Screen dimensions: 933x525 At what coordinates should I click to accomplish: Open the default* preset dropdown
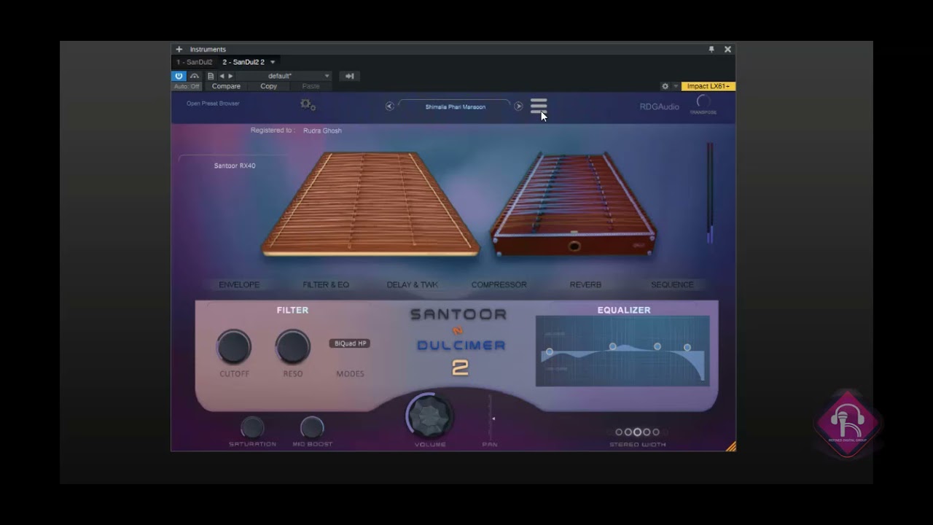pyautogui.click(x=284, y=76)
